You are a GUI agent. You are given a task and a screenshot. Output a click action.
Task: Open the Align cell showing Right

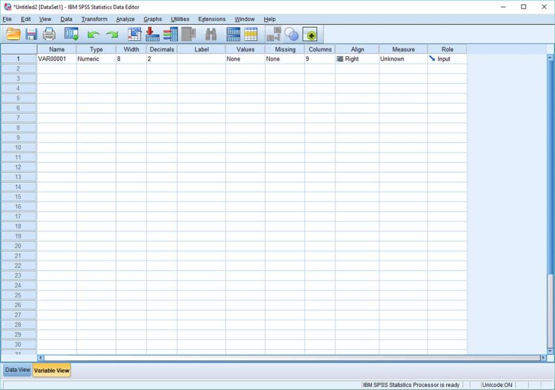pos(357,58)
